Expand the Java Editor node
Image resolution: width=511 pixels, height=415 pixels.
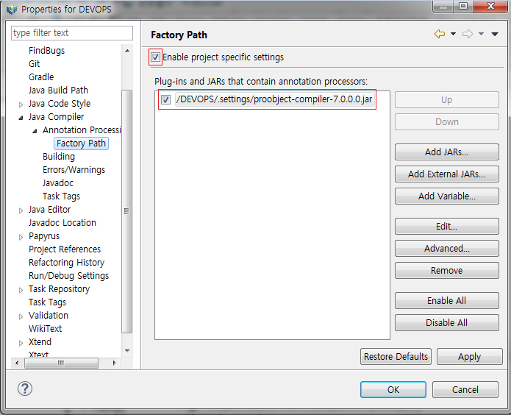click(x=21, y=210)
